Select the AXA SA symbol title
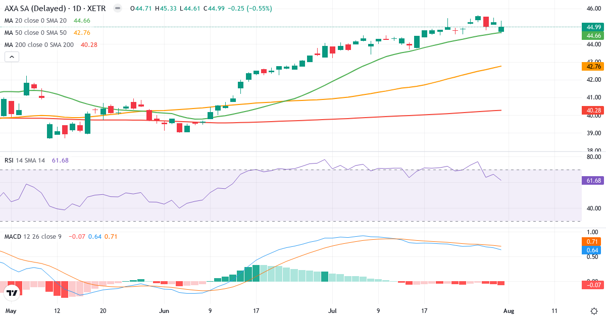This screenshot has width=606, height=318. pyautogui.click(x=55, y=9)
